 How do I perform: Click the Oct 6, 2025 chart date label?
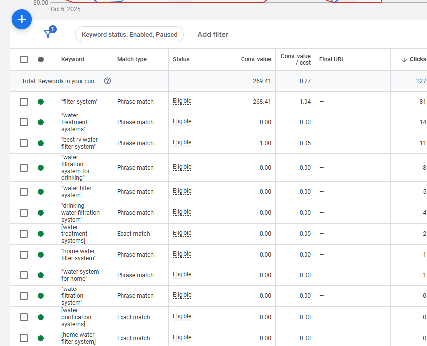[65, 9]
